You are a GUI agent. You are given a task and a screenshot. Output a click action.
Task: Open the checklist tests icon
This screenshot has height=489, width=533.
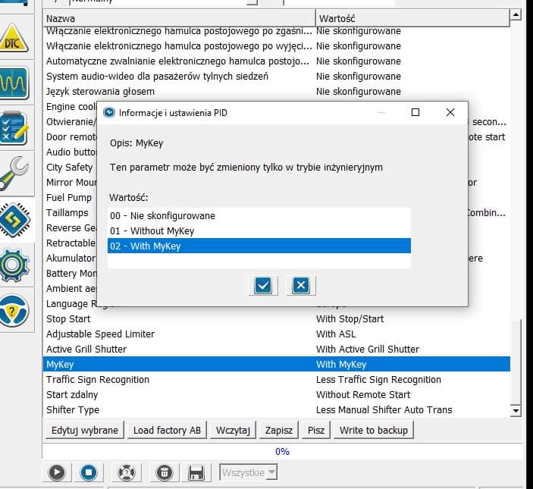pyautogui.click(x=14, y=128)
